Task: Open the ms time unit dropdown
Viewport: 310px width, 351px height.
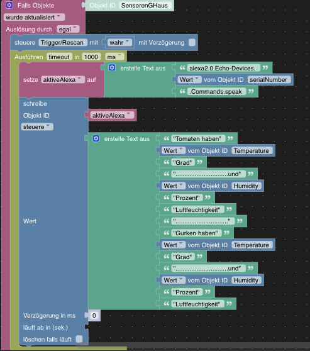Action: pyautogui.click(x=114, y=57)
